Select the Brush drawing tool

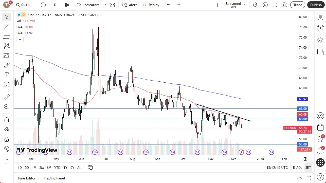(7, 65)
